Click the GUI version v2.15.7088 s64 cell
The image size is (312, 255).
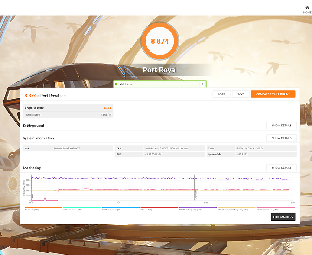click(174, 155)
